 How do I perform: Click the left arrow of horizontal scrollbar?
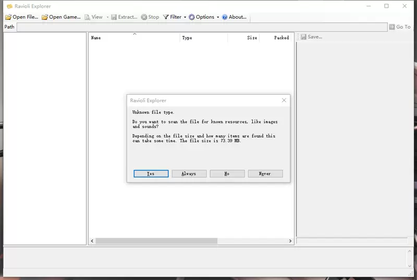pyautogui.click(x=92, y=241)
